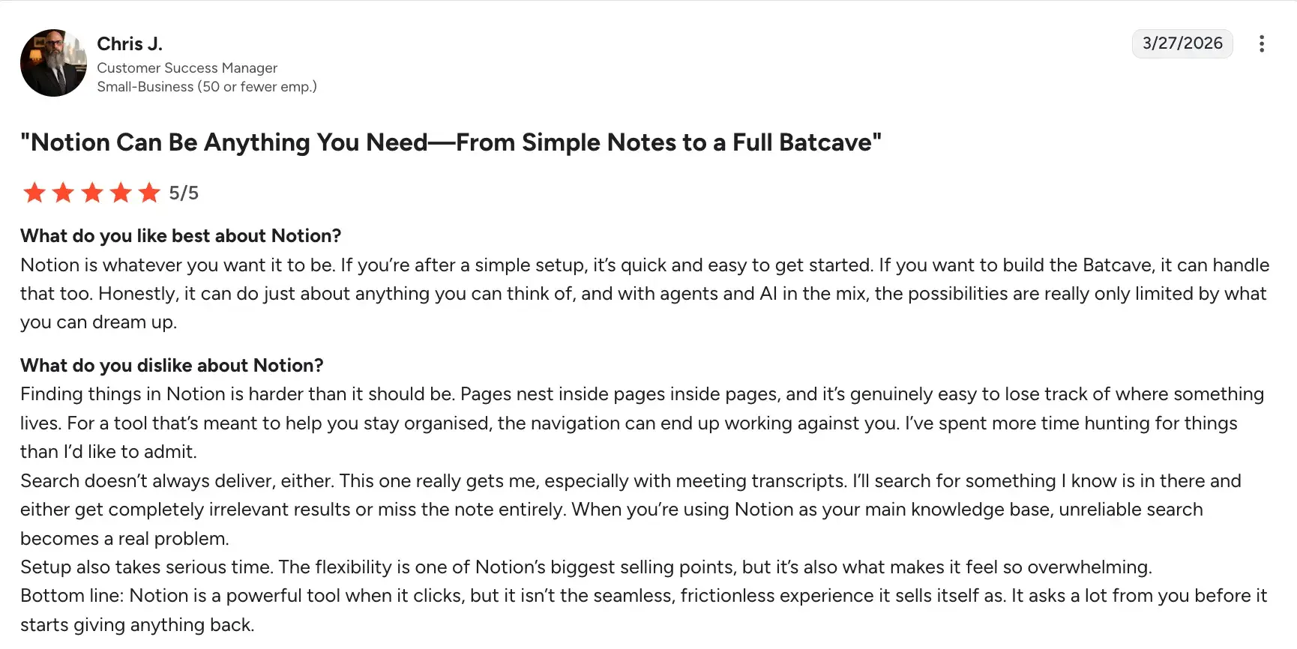Image resolution: width=1297 pixels, height=649 pixels.
Task: Click "What do you dislike about Notion?" heading
Action: pyautogui.click(x=172, y=366)
